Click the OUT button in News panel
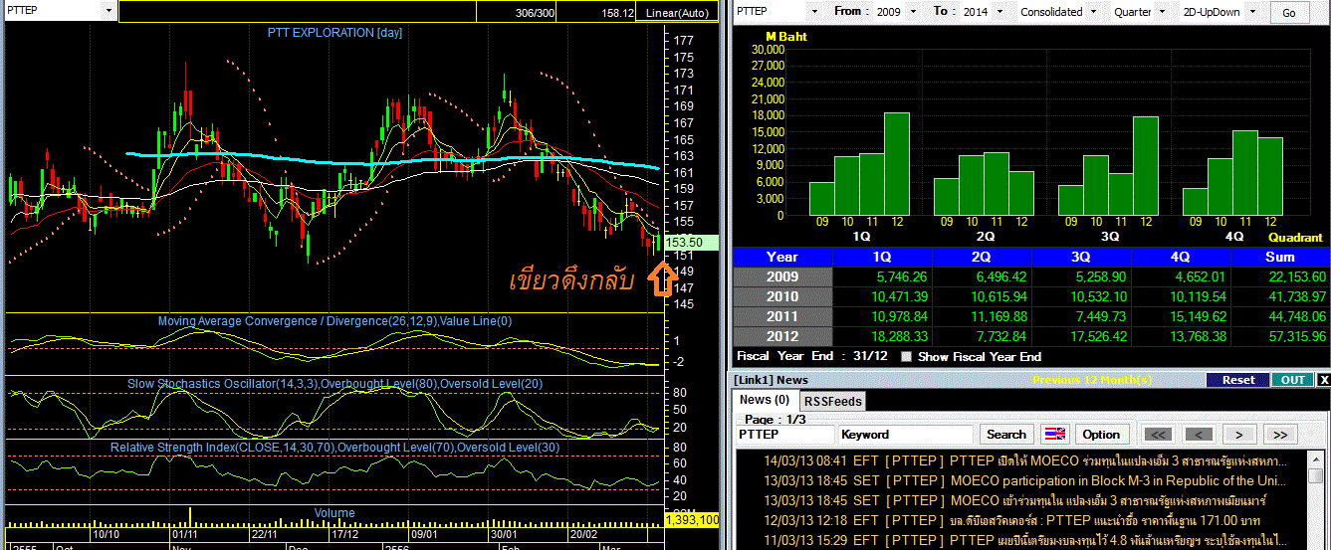 click(1292, 380)
